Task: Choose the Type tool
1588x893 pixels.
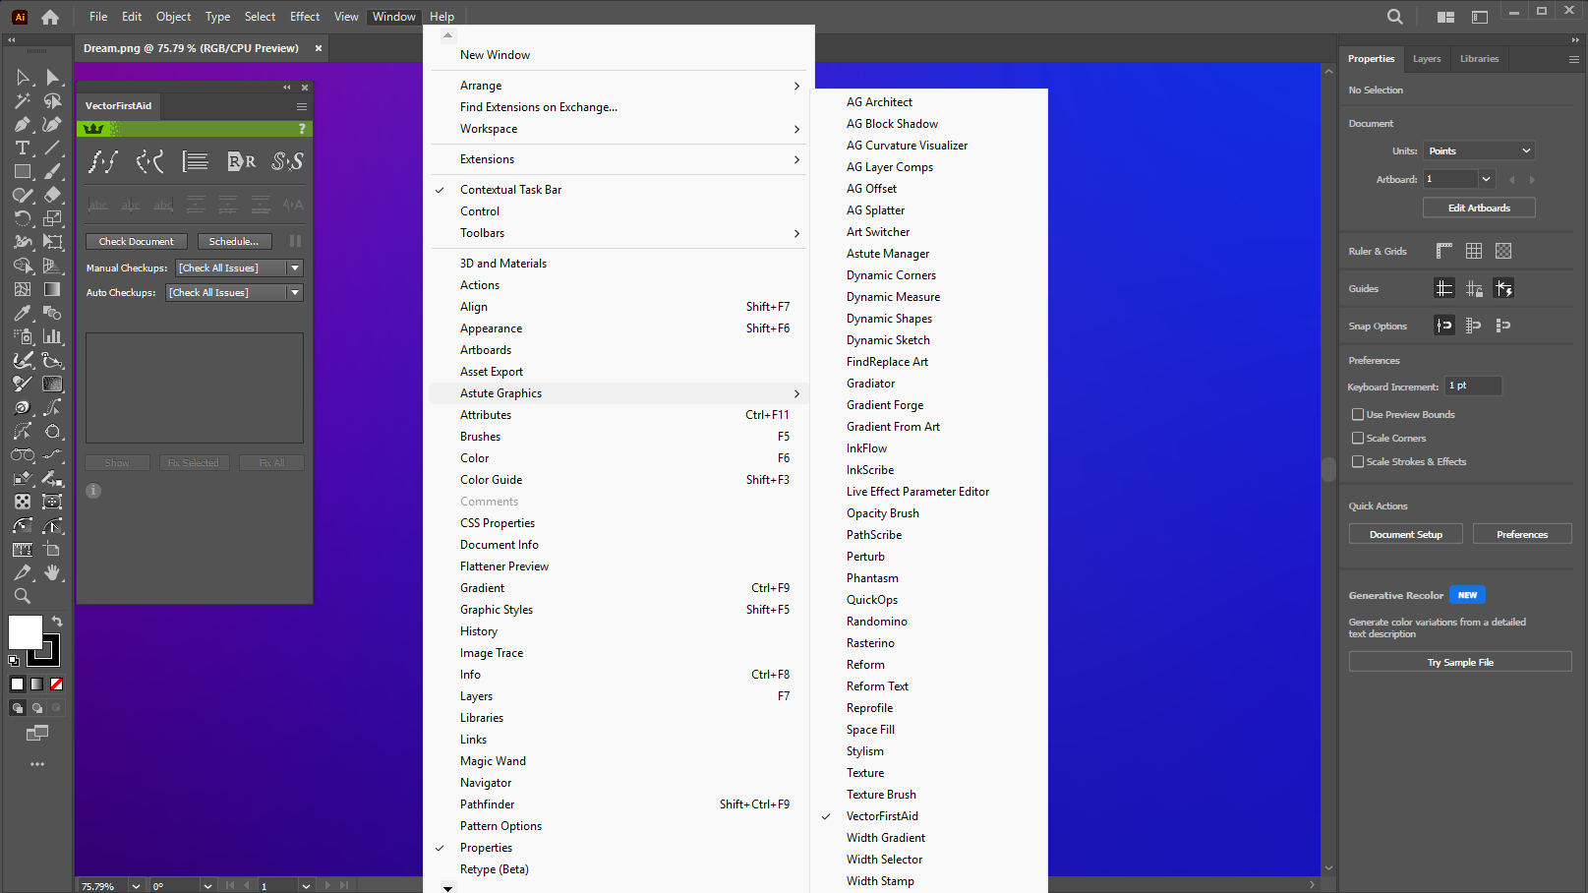Action: (x=23, y=148)
